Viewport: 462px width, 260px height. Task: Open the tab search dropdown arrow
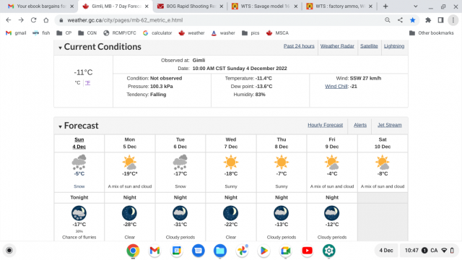pos(416,6)
